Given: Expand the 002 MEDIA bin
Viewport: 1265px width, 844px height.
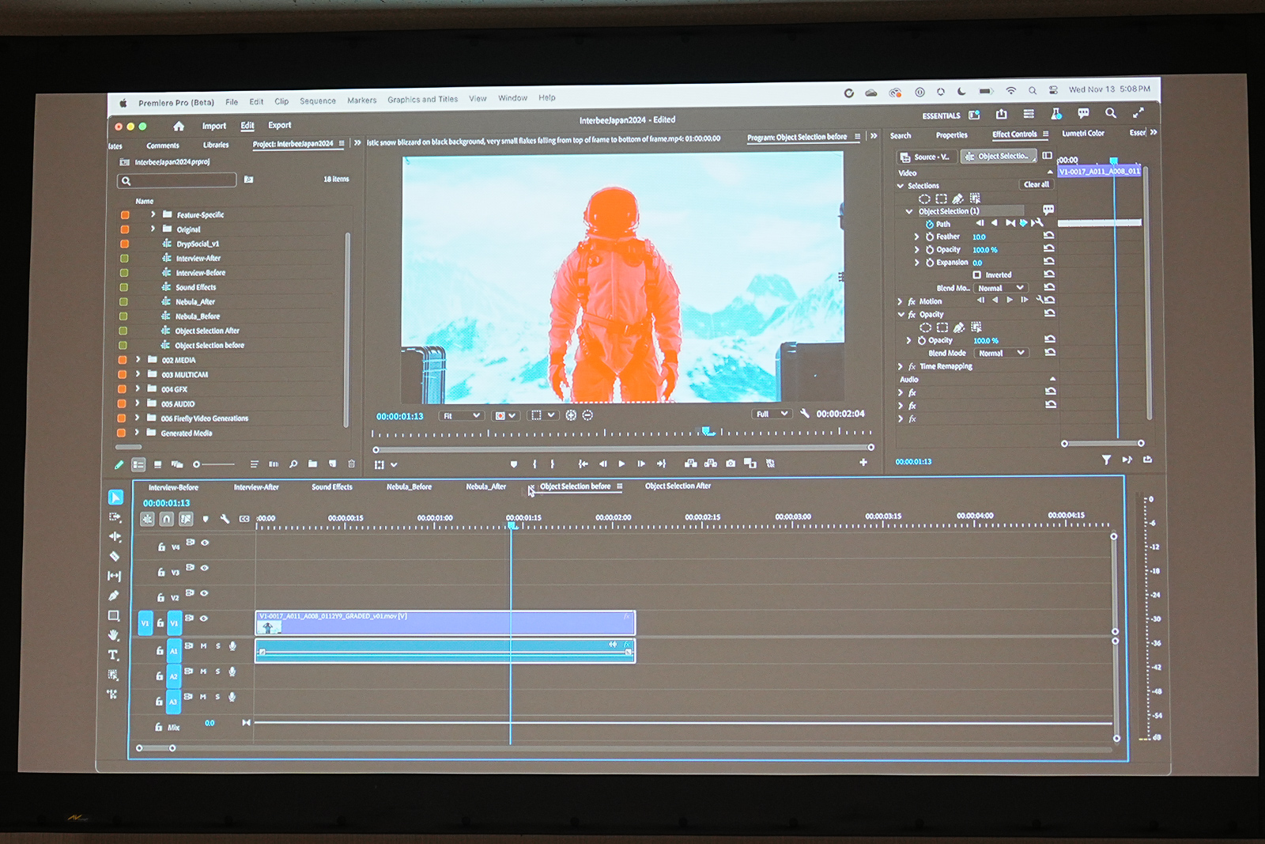Looking at the screenshot, I should 138,360.
